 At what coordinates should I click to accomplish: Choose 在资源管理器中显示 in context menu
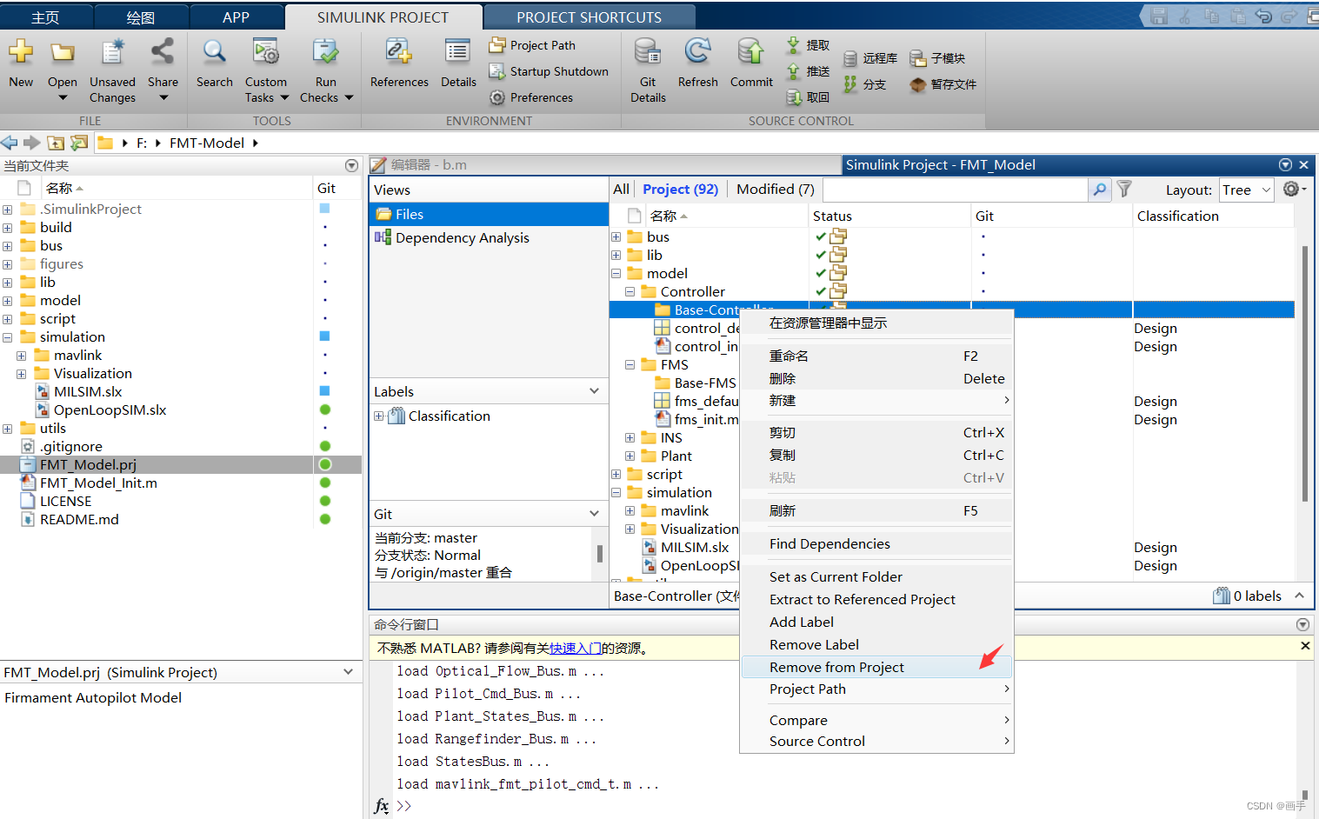tap(876, 323)
